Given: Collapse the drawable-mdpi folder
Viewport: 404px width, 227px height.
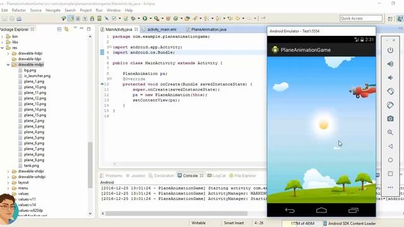Looking at the screenshot, I should coord(8,64).
